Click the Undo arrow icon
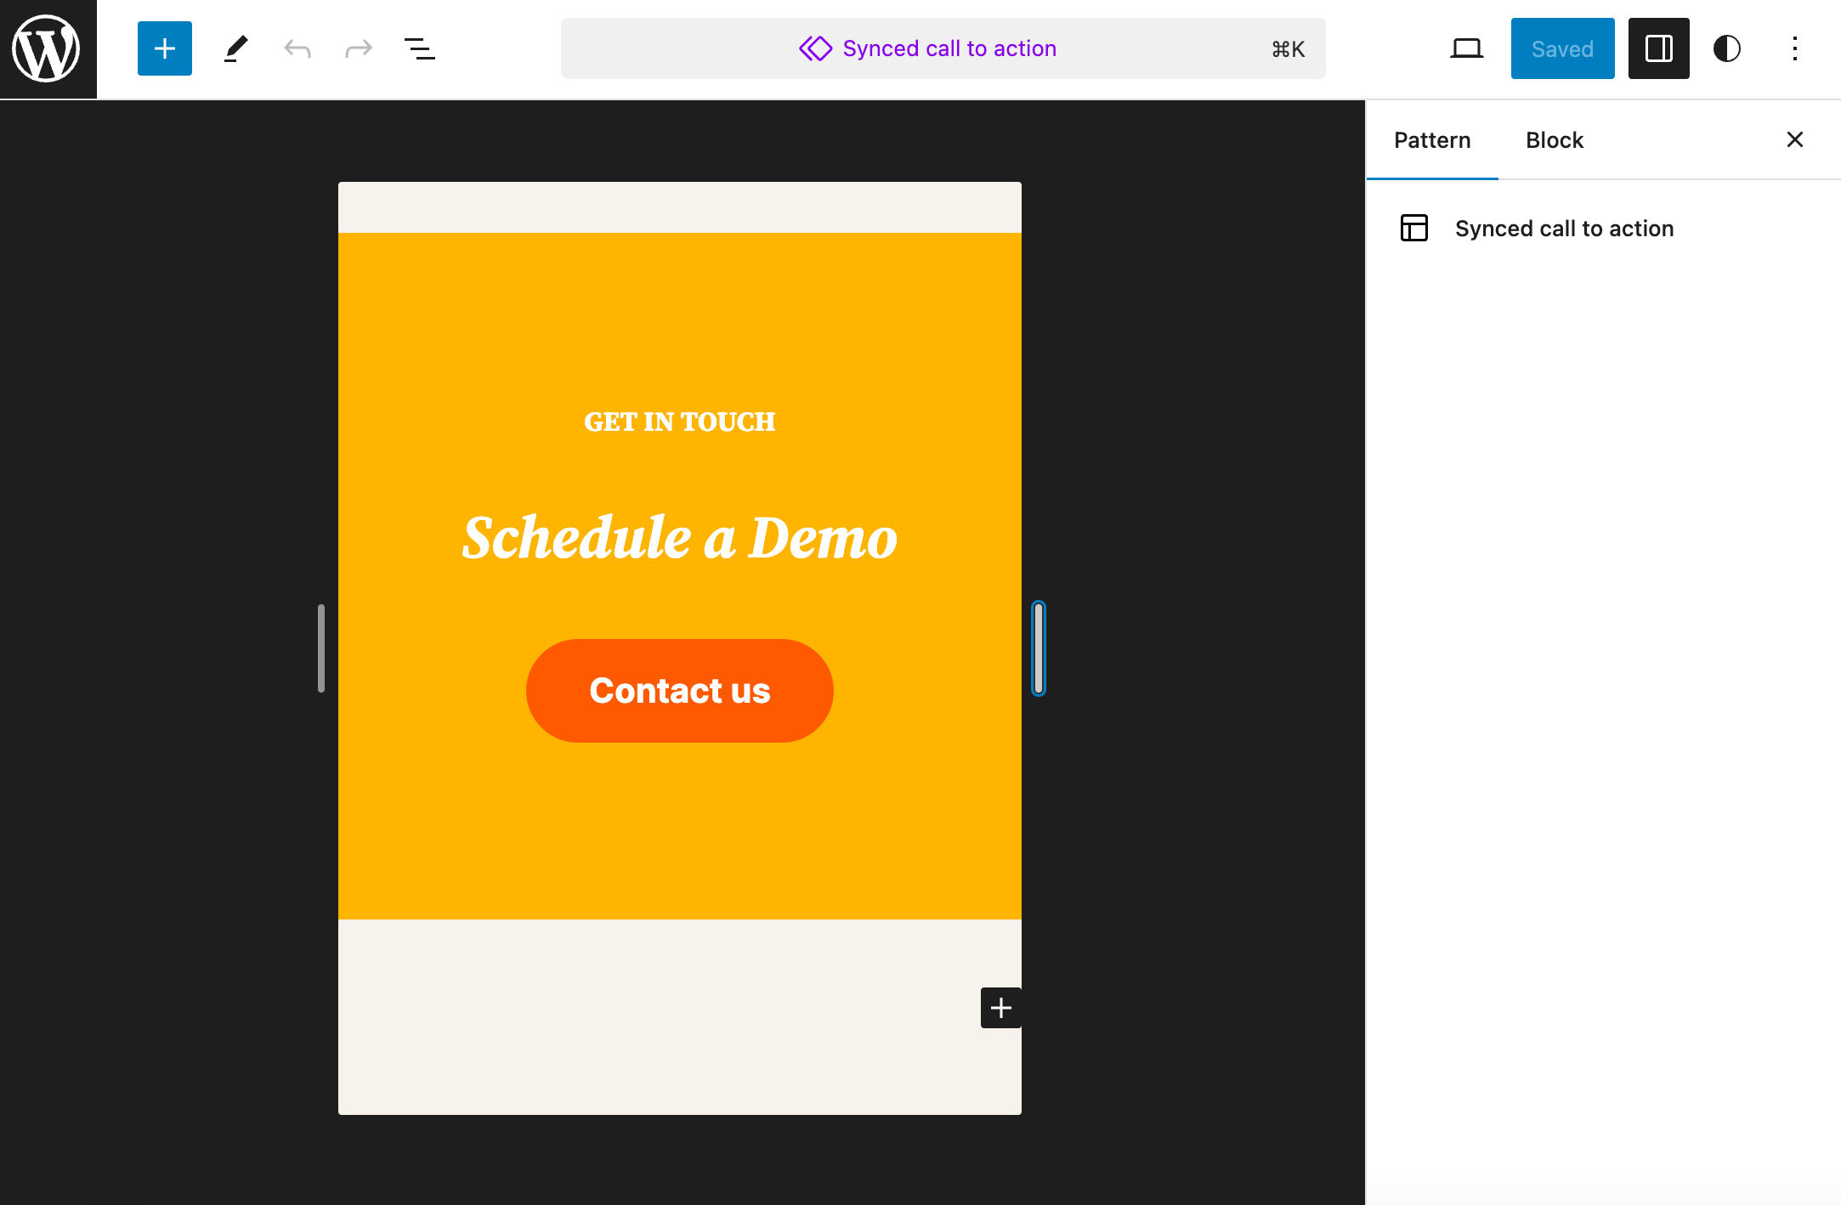Screen dimensions: 1841x1205 (x=296, y=48)
